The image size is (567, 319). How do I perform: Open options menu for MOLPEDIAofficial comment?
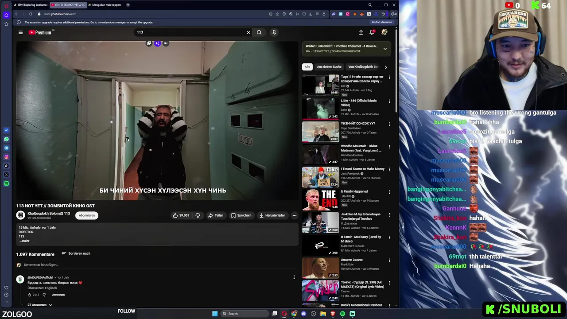294,277
